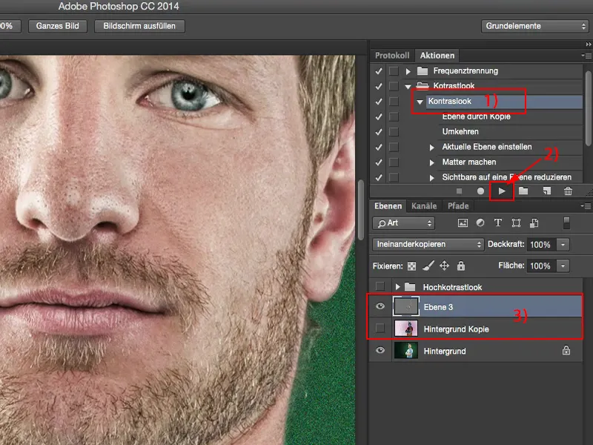The width and height of the screenshot is (593, 445).
Task: Toggle checkmark for Frequenztrennung action set
Action: coord(379,70)
